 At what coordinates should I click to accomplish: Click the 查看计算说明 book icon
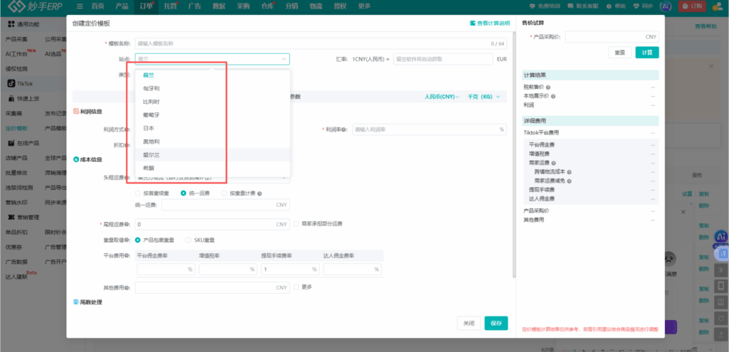473,23
